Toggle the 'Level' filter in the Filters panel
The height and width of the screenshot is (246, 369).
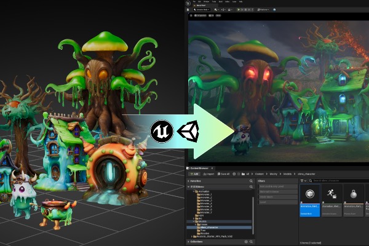(278, 202)
